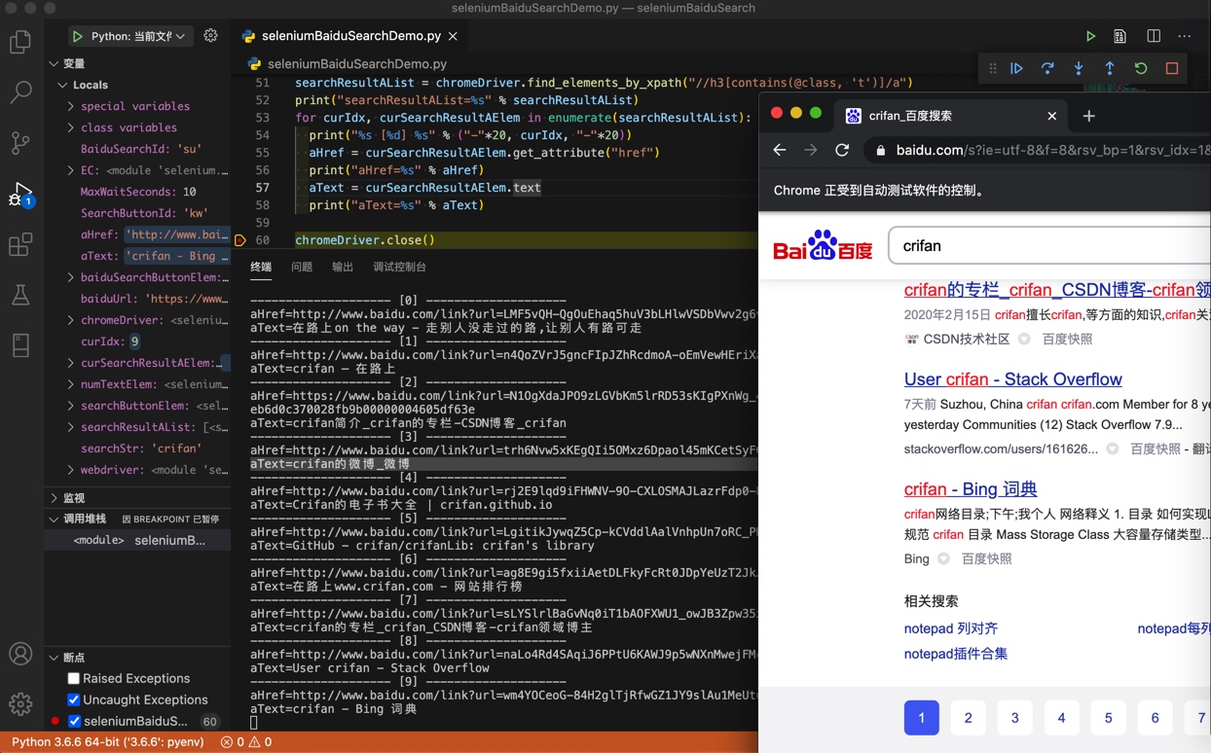Screen dimensions: 1211x753
Task: Collapse the 断点 breakpoints section
Action: click(55, 658)
